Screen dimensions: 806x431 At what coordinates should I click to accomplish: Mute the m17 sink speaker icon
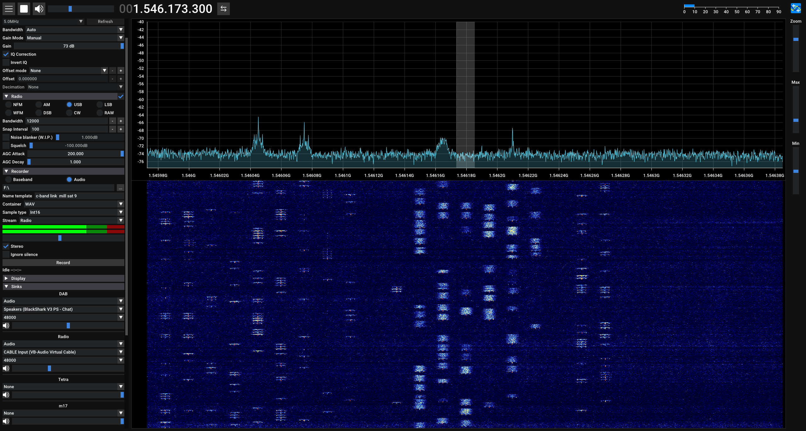(6, 421)
